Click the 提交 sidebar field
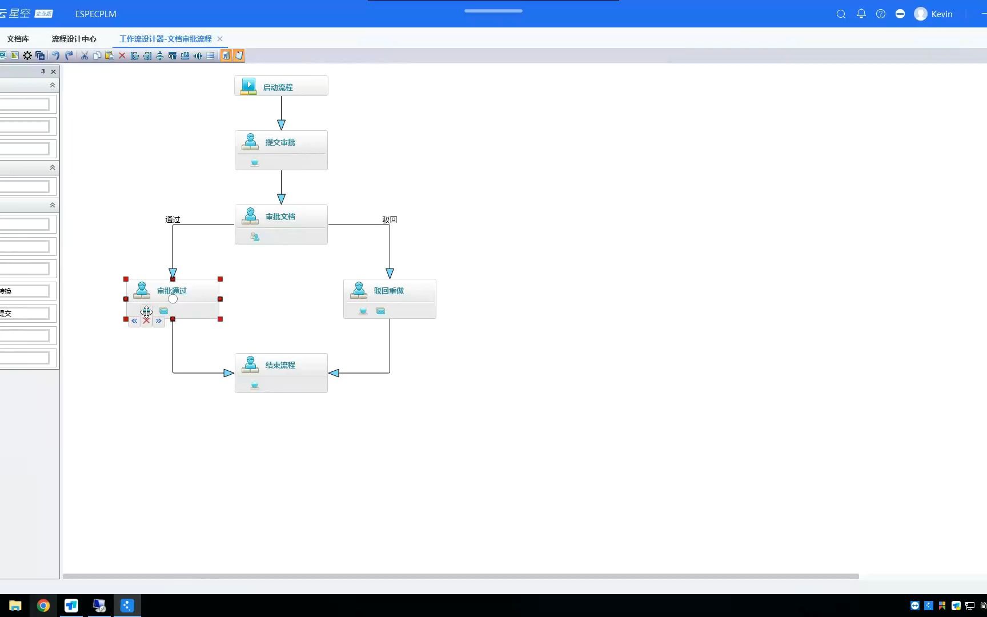The width and height of the screenshot is (987, 617). (25, 313)
